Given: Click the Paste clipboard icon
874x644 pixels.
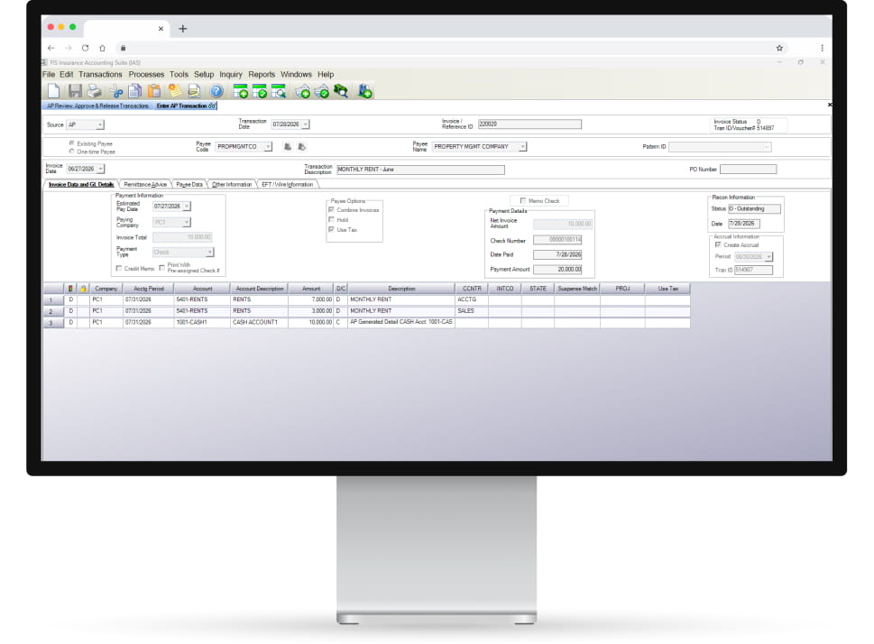Looking at the screenshot, I should pos(154,91).
